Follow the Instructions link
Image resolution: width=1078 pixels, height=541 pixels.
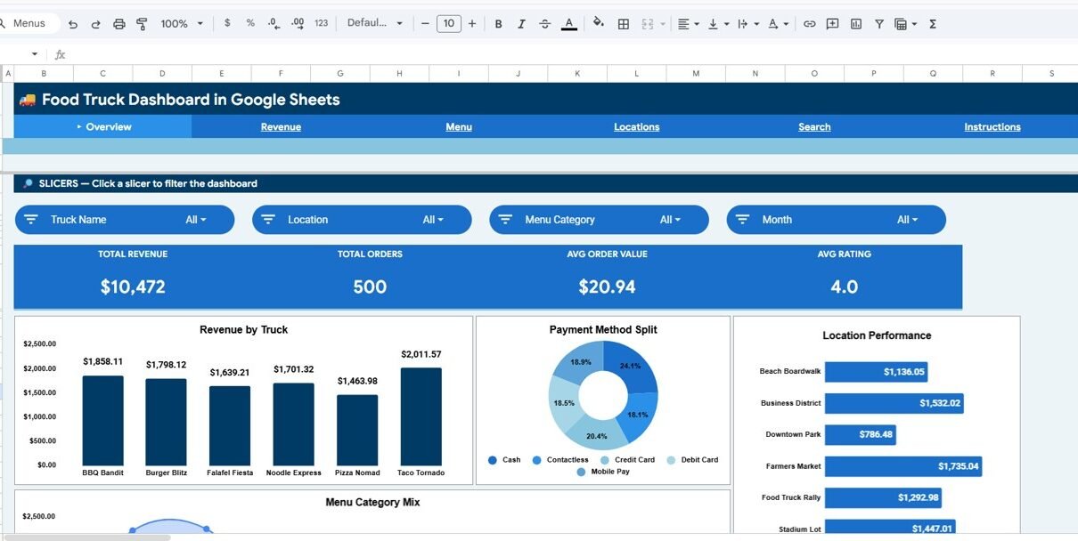[992, 127]
